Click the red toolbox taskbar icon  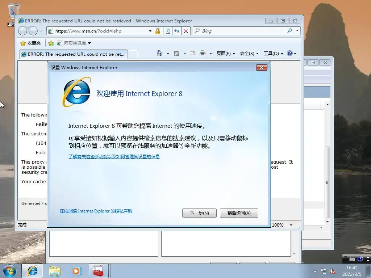[x=99, y=271]
